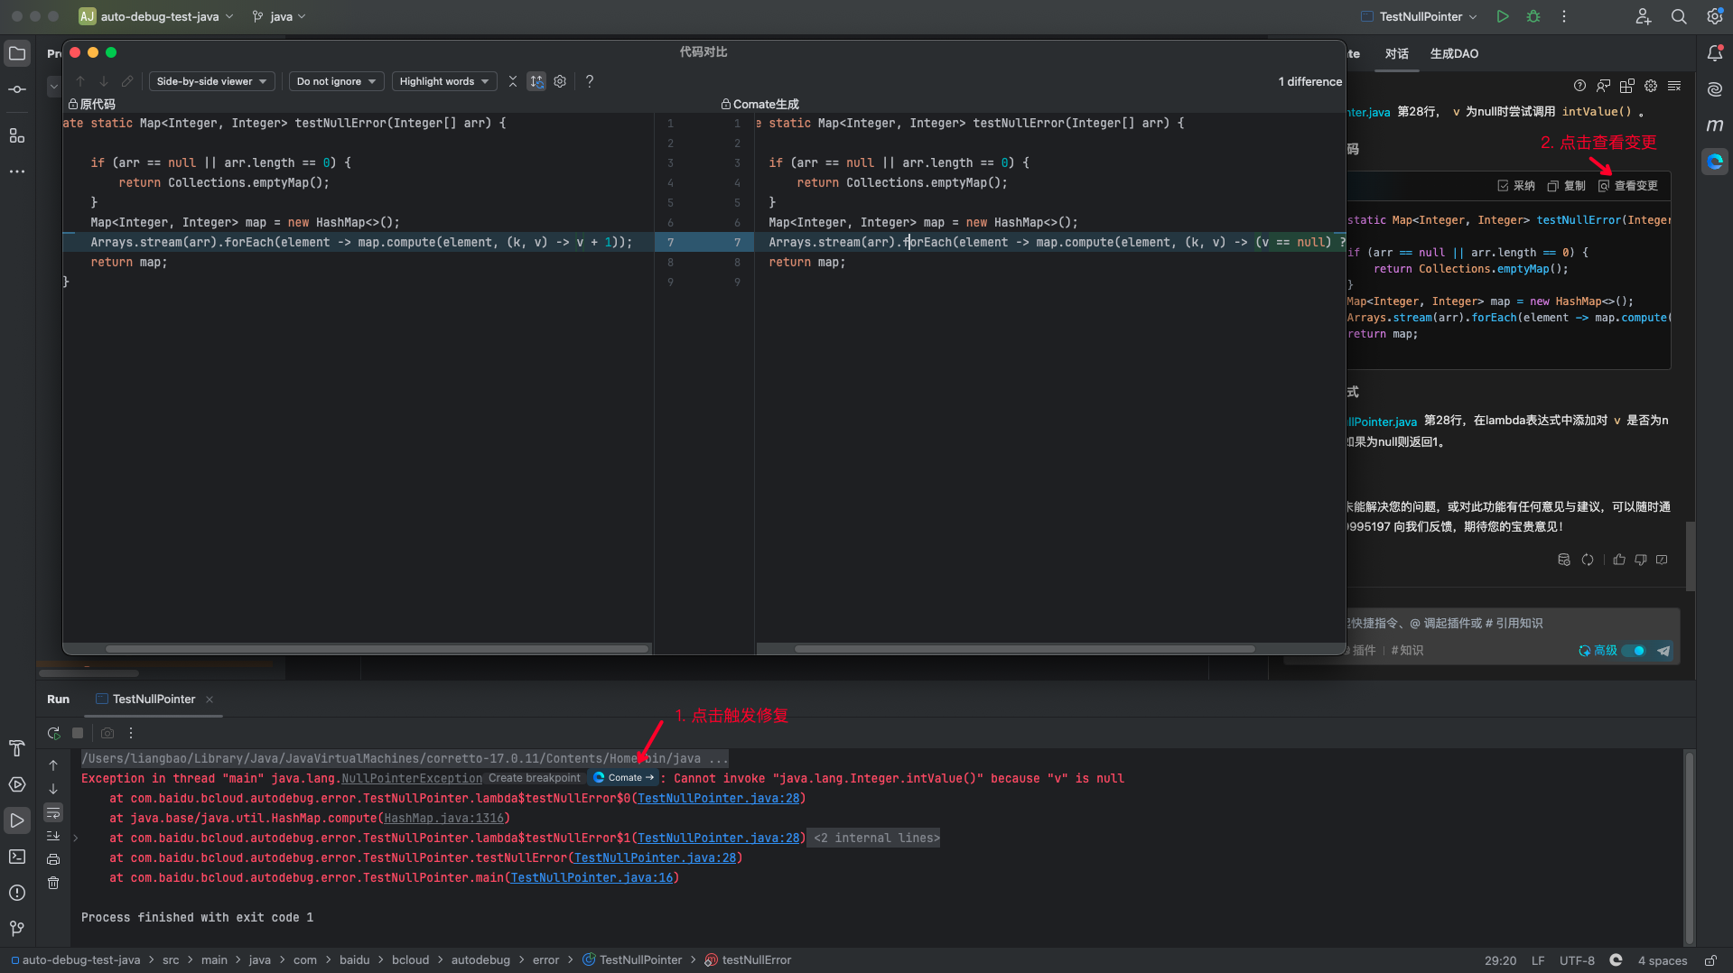
Task: Switch to 对话 tab in Comate panel
Action: [1396, 54]
